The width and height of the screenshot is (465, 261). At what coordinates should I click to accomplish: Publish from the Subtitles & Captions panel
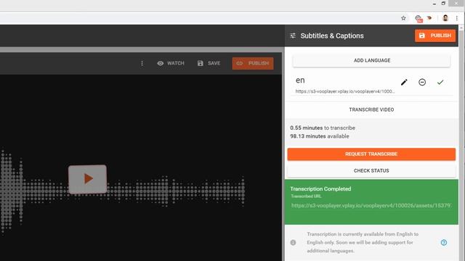coord(435,36)
